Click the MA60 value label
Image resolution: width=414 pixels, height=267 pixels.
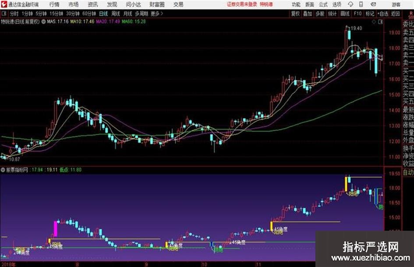(134, 21)
